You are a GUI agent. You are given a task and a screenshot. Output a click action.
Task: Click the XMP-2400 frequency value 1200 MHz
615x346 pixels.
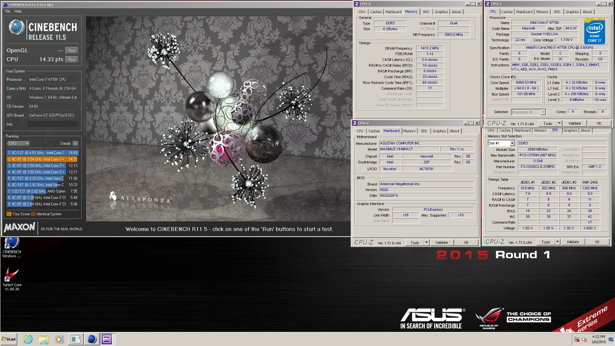[x=590, y=188]
